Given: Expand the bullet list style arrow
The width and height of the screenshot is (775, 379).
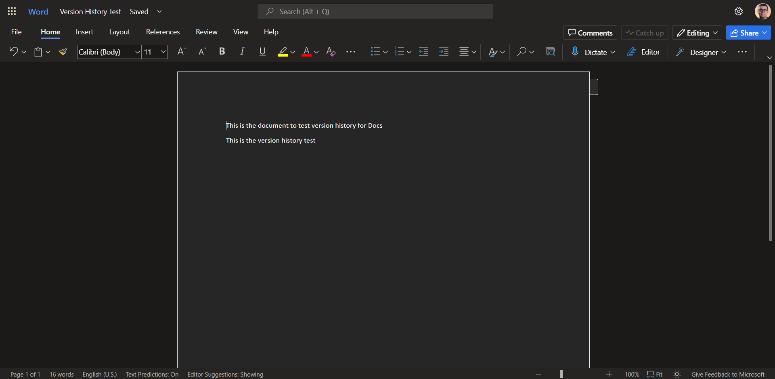Looking at the screenshot, I should pyautogui.click(x=385, y=52).
